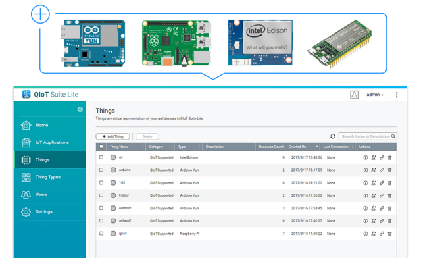Image resolution: width=421 pixels, height=258 pixels.
Task: Click the link icon for the air row
Action: [382, 158]
